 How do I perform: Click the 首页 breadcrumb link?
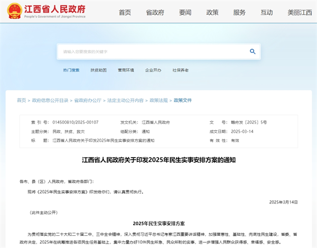coord(22,100)
